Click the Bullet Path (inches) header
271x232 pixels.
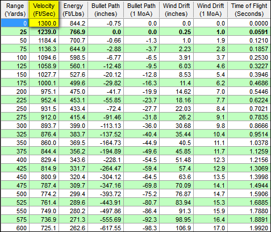pyautogui.click(x=106, y=10)
